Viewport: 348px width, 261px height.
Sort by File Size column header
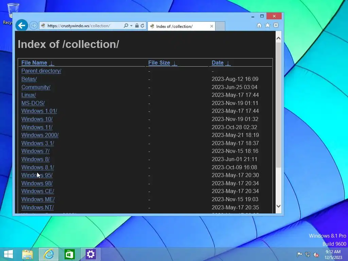pyautogui.click(x=159, y=63)
